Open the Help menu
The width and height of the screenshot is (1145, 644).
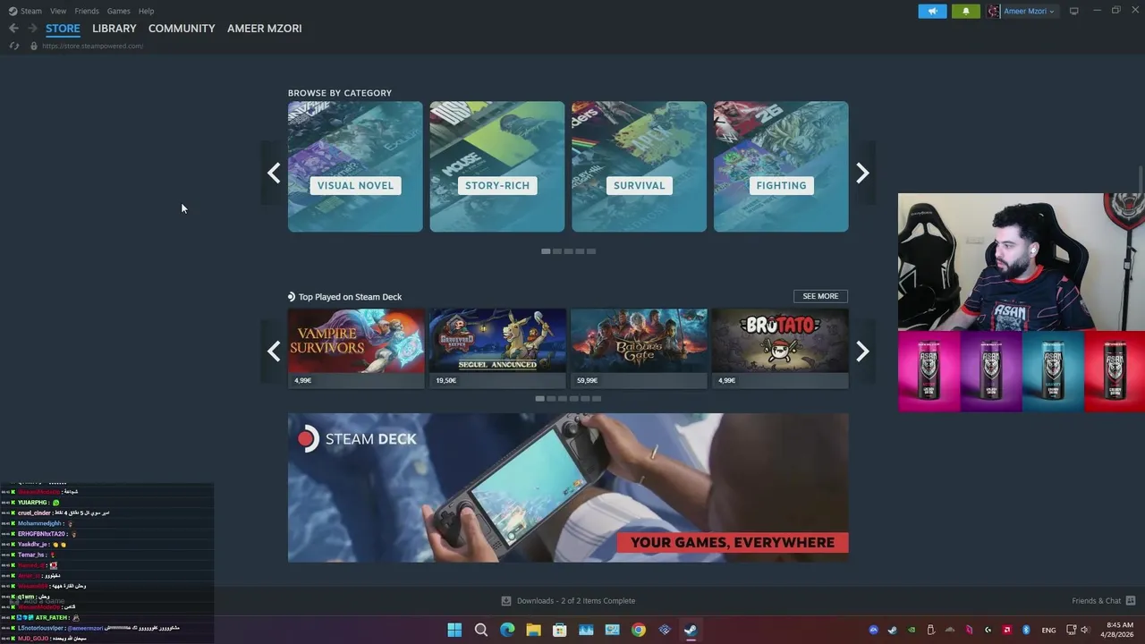(147, 11)
